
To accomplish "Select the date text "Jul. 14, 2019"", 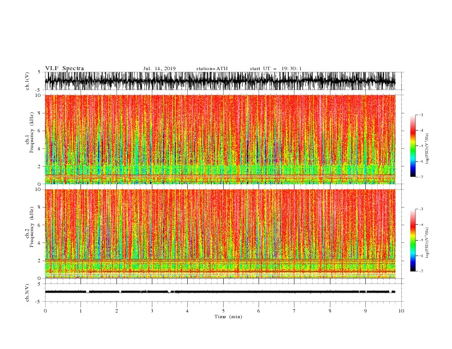I will click(x=159, y=68).
